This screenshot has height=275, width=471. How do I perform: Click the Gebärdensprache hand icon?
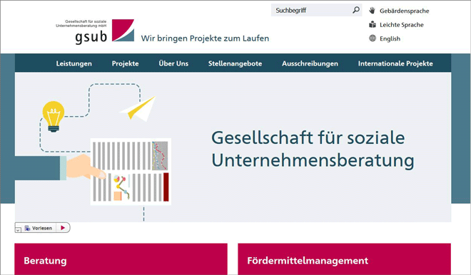point(373,11)
